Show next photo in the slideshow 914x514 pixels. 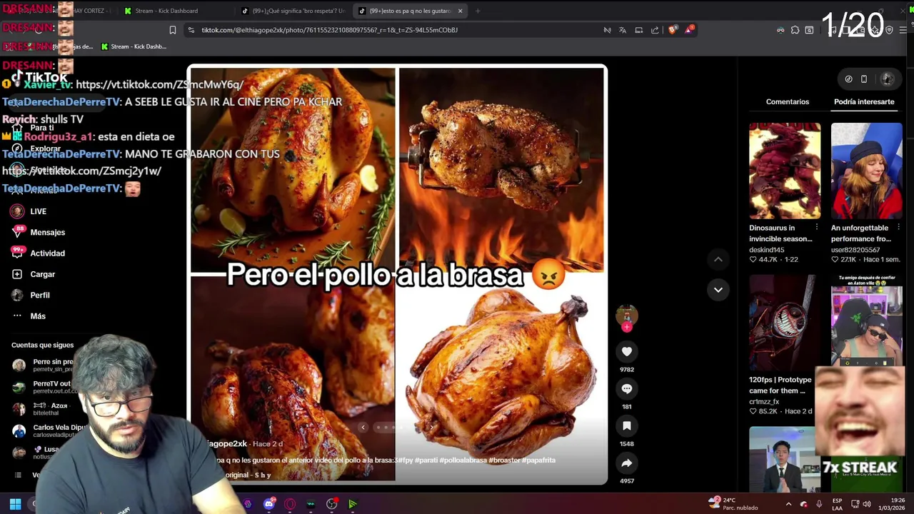pyautogui.click(x=431, y=428)
